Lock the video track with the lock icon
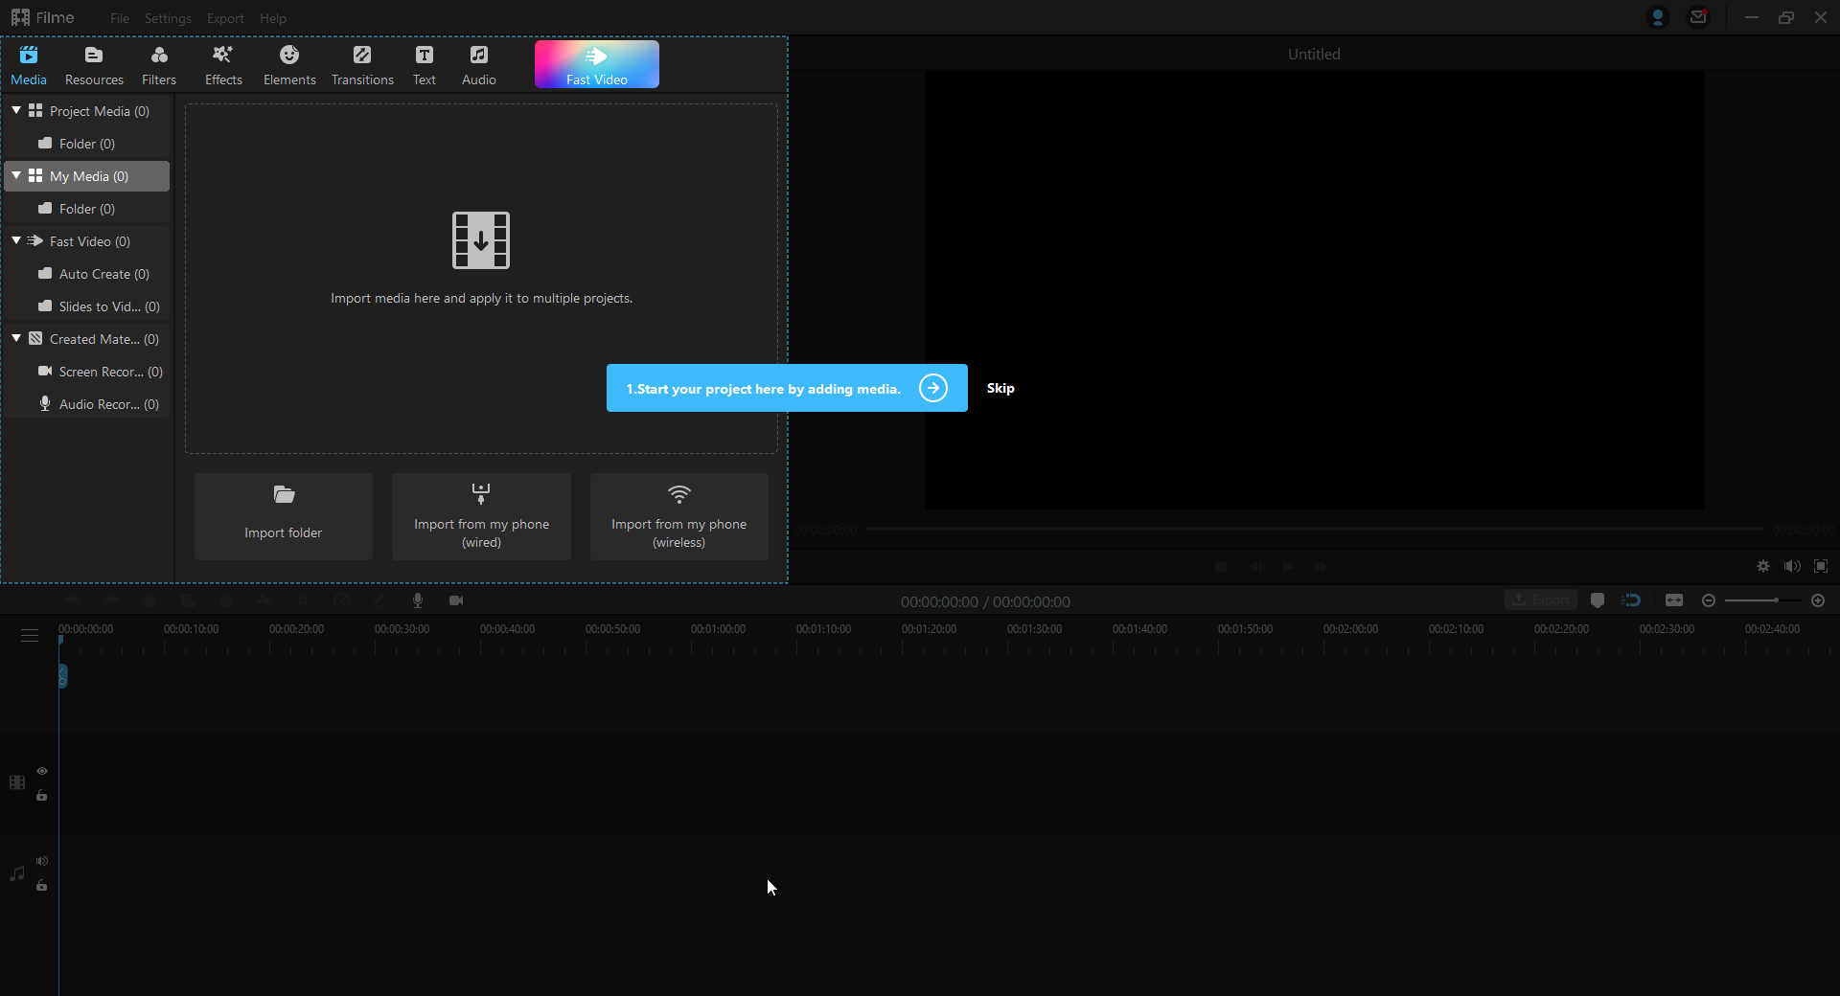The width and height of the screenshot is (1840, 996). click(x=42, y=796)
